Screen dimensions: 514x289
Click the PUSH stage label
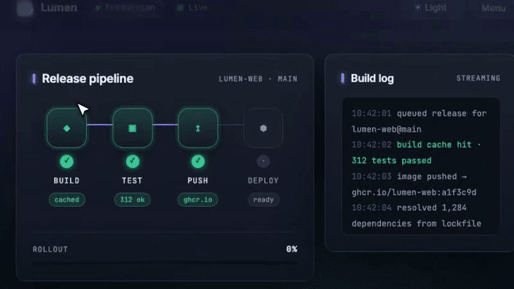tap(198, 180)
